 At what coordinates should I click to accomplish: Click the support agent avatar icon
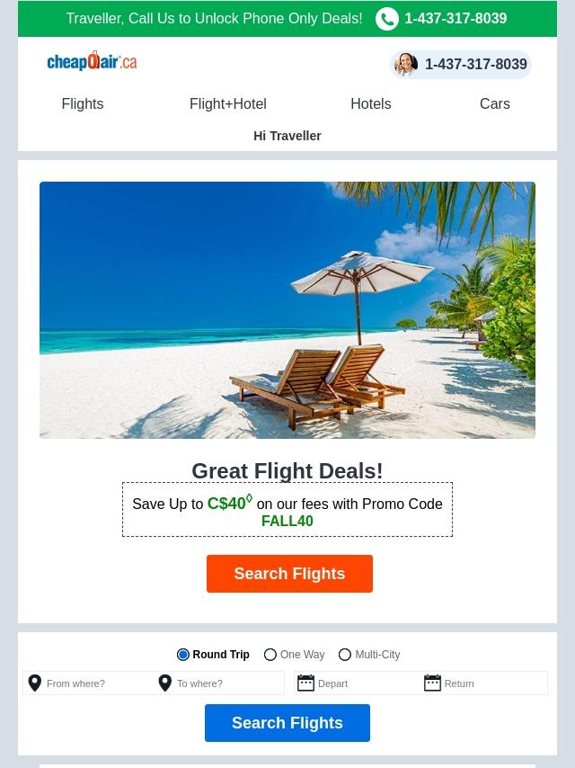tap(406, 64)
